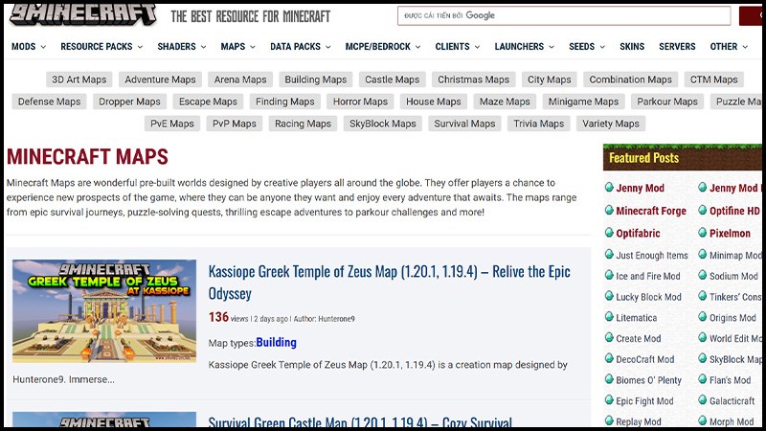766x431 pixels.
Task: Select the Arena Maps tag
Action: point(240,79)
